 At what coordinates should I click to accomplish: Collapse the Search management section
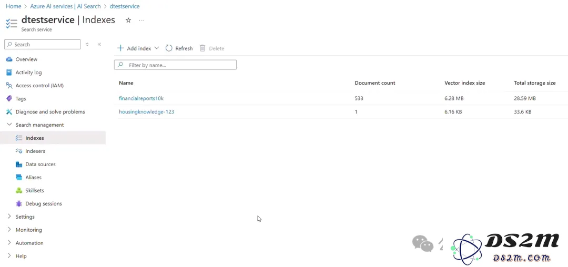coord(9,125)
